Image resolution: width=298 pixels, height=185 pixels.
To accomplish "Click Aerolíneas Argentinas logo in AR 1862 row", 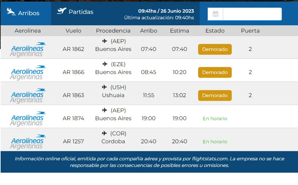I will pos(28,49).
